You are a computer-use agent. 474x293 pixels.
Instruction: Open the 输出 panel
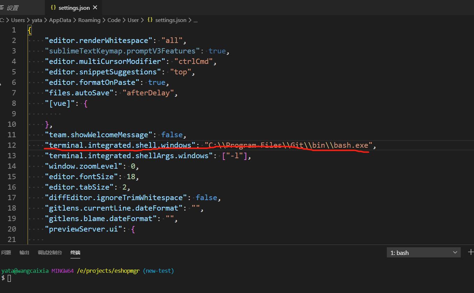[x=24, y=252]
